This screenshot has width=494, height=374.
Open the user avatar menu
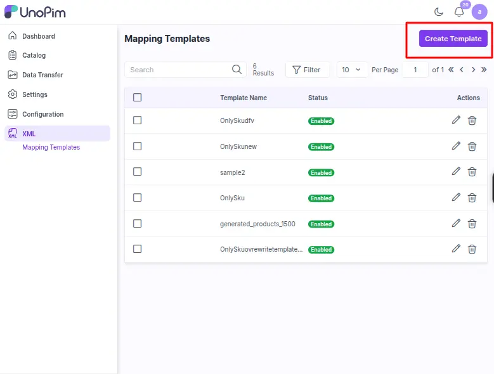[x=479, y=11]
